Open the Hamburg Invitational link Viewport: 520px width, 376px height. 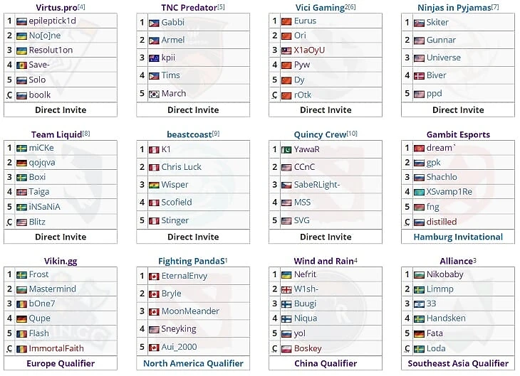point(458,237)
